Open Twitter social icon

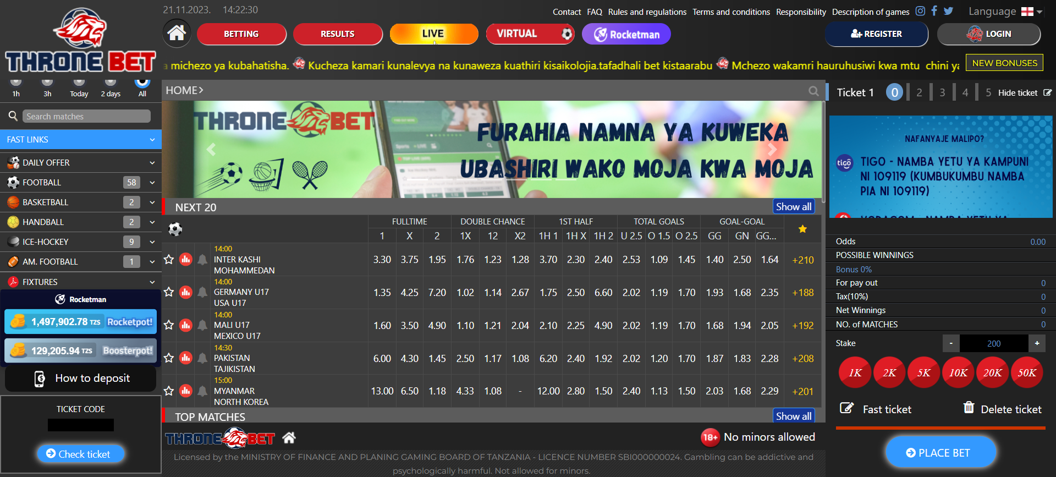coord(949,11)
